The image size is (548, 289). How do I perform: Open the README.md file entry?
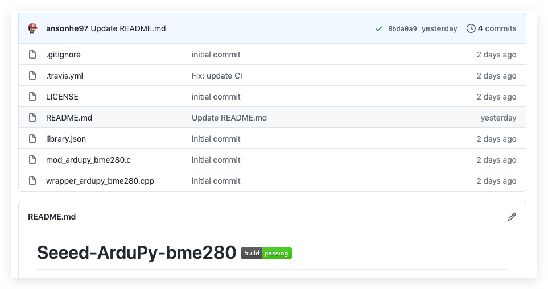point(69,118)
